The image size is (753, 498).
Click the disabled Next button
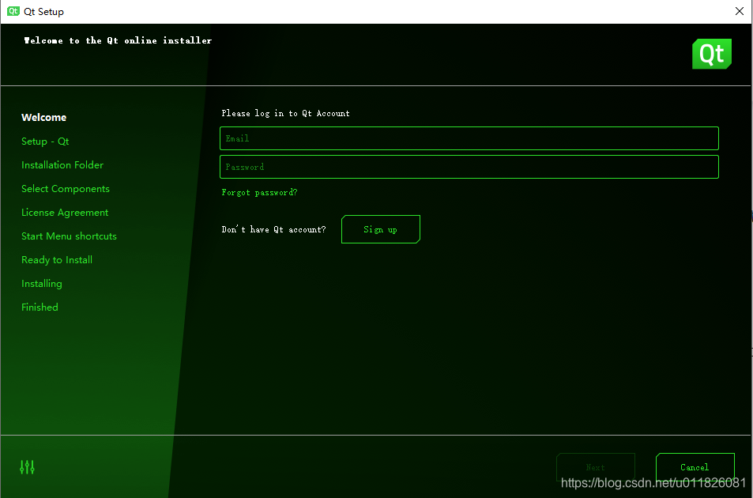pyautogui.click(x=596, y=467)
